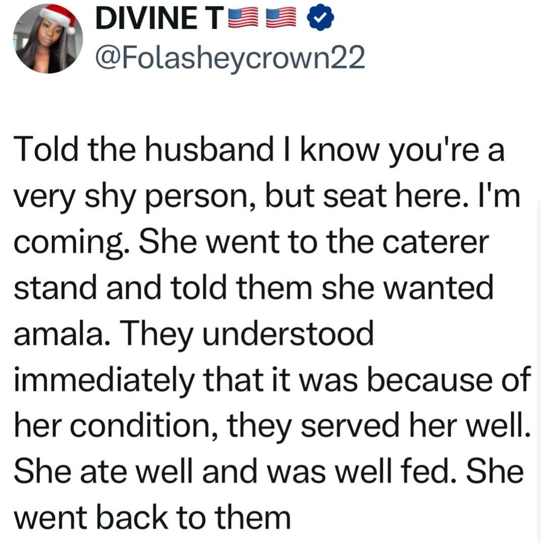Open the DIVINE T display name

pos(157,20)
